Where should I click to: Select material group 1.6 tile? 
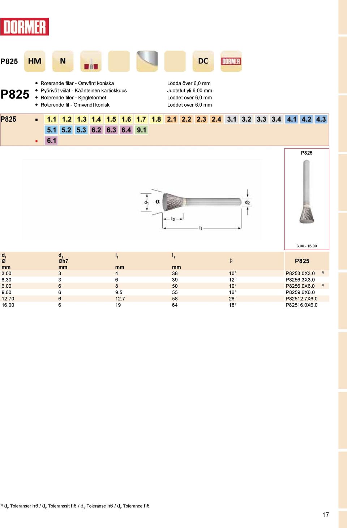(x=126, y=119)
